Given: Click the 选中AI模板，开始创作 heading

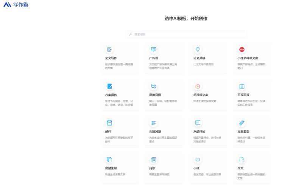Looking at the screenshot, I should (x=186, y=19).
